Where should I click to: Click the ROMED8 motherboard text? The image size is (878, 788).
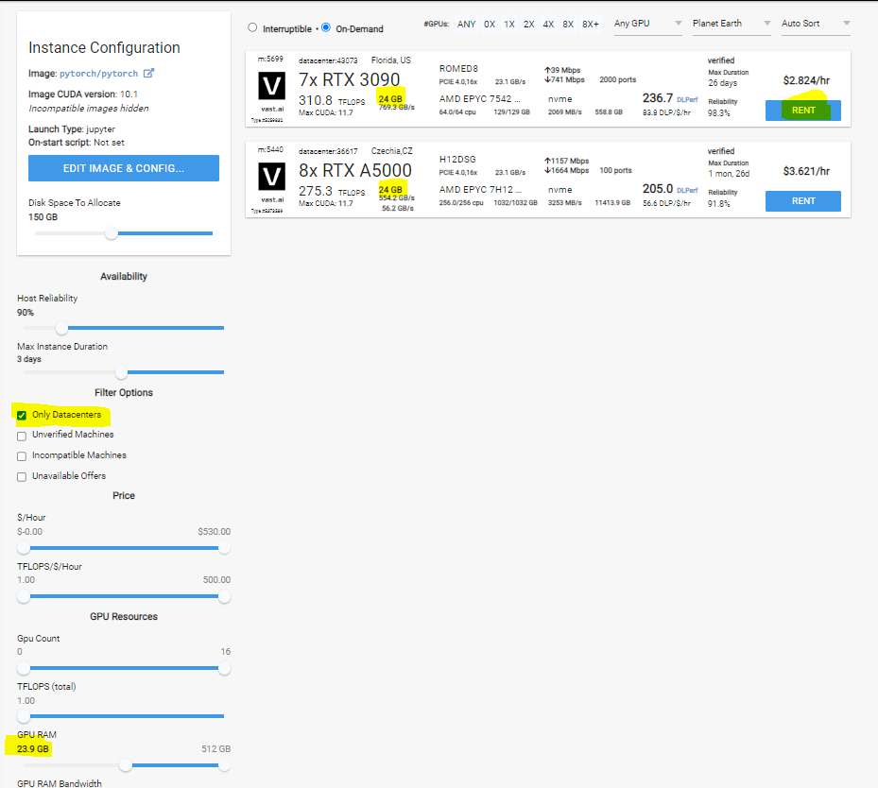458,69
